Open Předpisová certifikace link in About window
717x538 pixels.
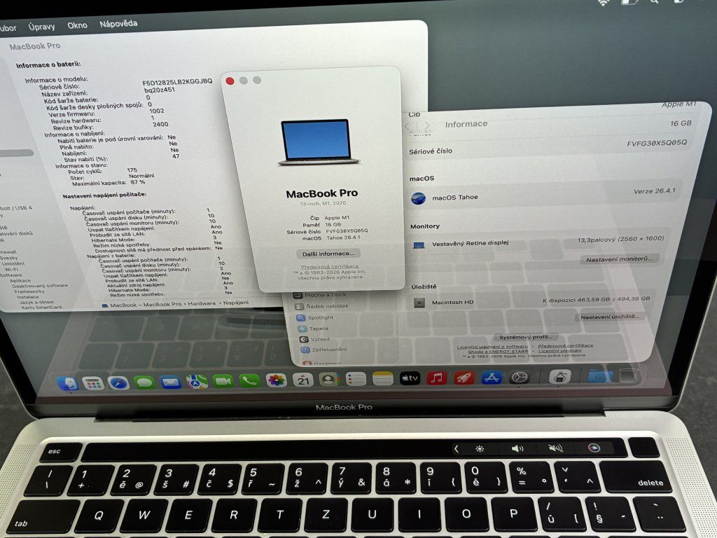[x=330, y=266]
